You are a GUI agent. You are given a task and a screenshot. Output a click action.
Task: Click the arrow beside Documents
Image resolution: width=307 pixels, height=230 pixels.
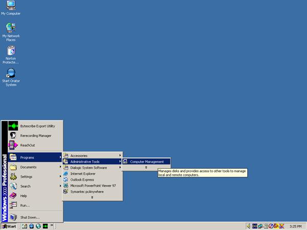[x=60, y=167]
